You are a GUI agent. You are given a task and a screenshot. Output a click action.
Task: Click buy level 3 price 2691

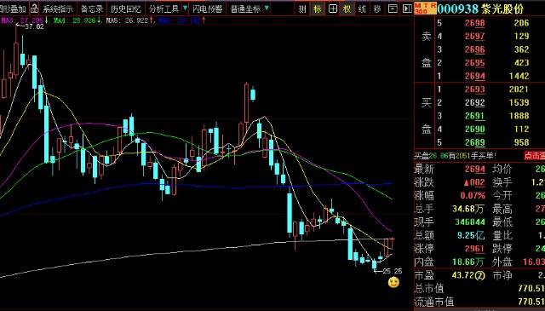(475, 116)
